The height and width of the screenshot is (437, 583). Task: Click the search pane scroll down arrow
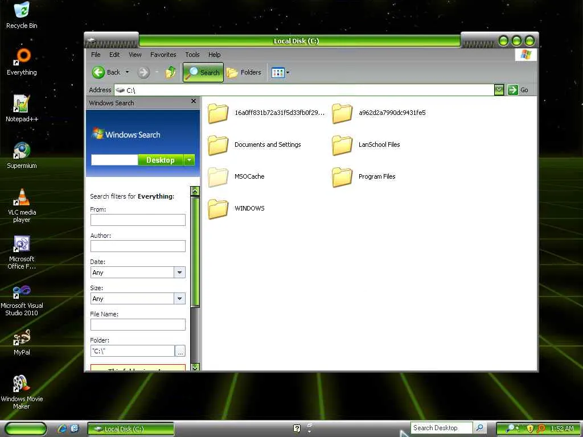pos(195,367)
